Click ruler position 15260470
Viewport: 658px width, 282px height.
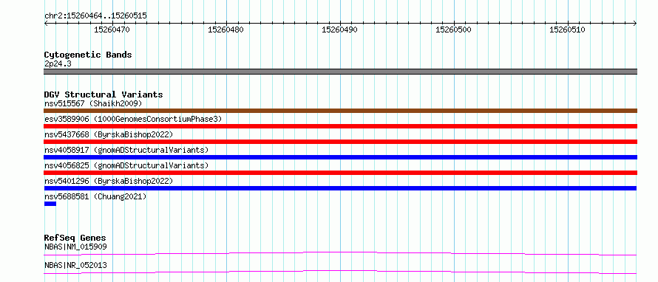[x=112, y=30]
